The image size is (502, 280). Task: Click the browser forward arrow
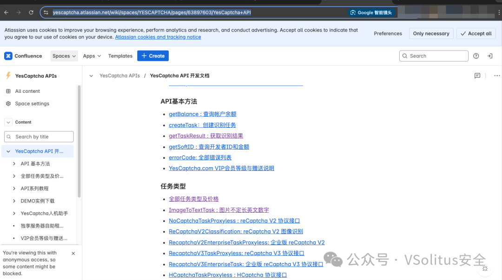(x=19, y=13)
